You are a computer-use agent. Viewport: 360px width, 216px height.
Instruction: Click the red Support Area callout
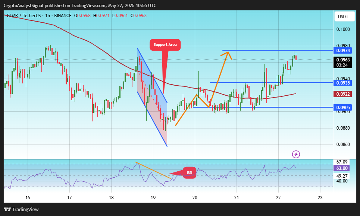tap(165, 45)
